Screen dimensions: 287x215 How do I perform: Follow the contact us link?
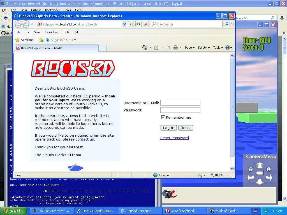[85, 139]
